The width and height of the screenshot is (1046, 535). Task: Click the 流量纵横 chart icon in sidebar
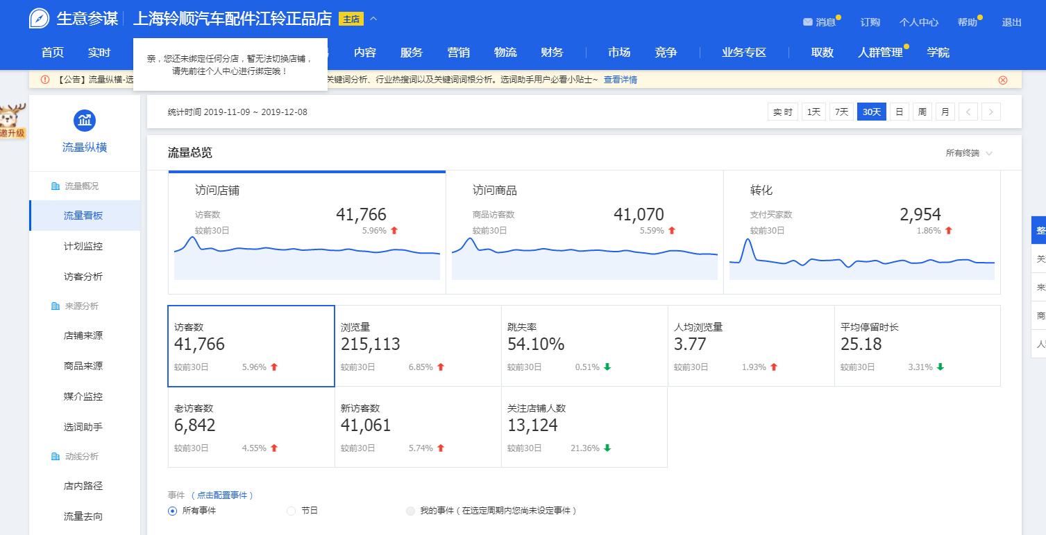click(84, 119)
